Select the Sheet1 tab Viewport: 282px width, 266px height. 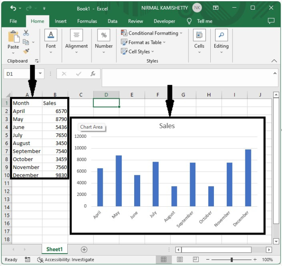click(54, 249)
